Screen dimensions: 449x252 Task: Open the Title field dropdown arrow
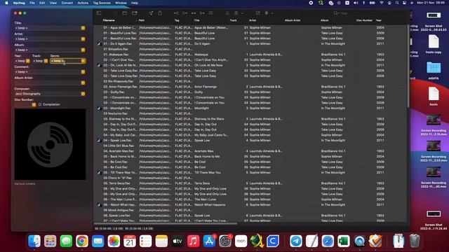tap(83, 28)
